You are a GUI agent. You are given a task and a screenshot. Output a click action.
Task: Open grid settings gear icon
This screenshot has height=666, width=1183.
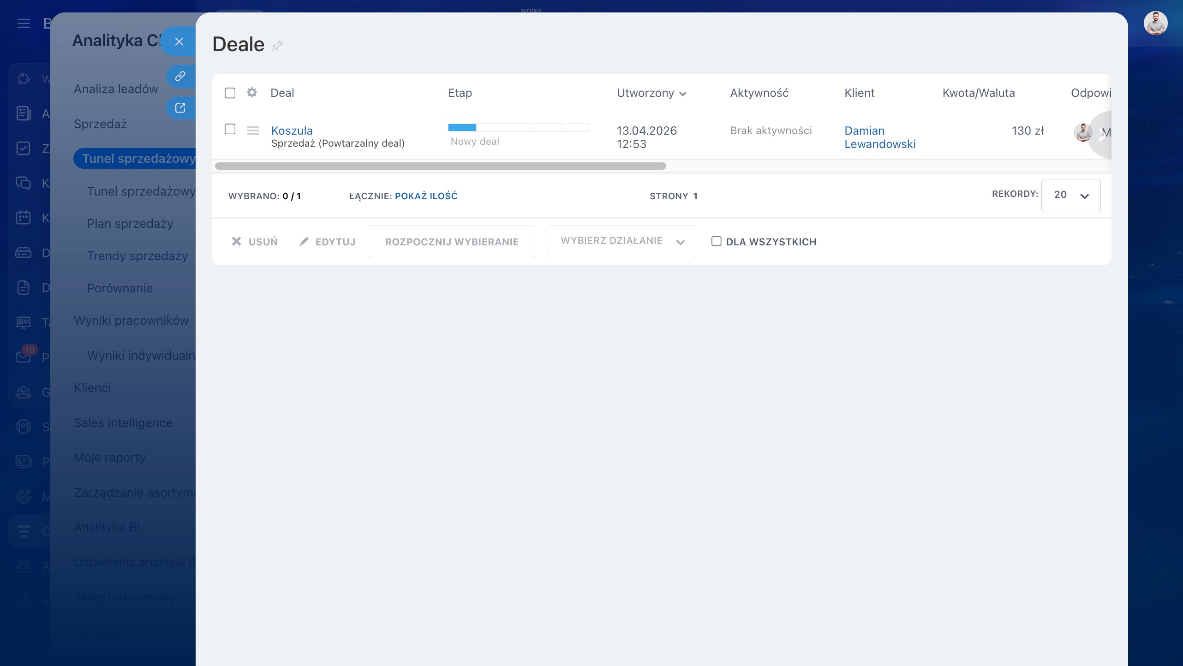pos(251,93)
